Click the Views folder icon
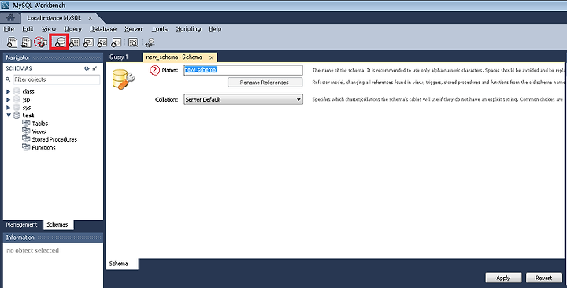The height and width of the screenshot is (288, 567). (x=26, y=131)
